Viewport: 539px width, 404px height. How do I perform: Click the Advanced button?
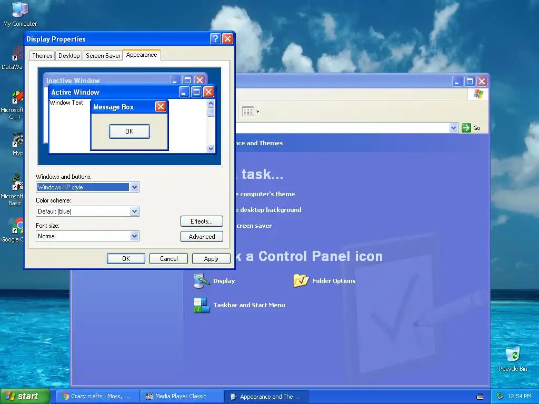[x=202, y=236]
